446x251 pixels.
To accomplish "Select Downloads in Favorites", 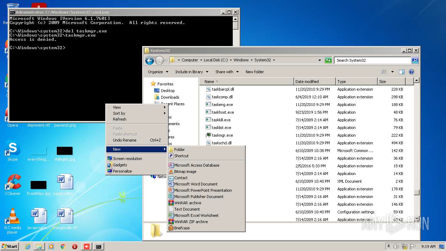I will 170,97.
